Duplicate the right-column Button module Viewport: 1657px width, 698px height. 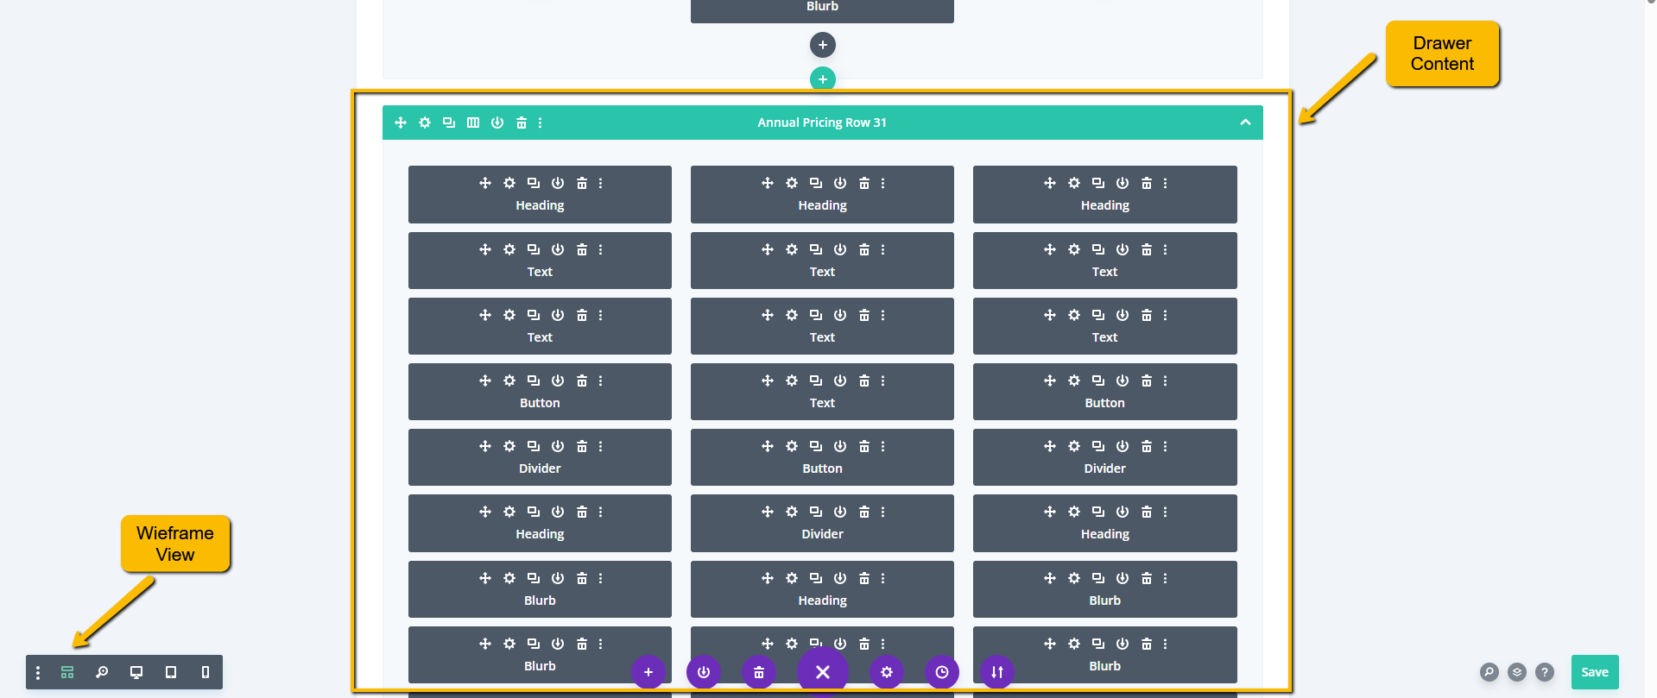click(1098, 380)
